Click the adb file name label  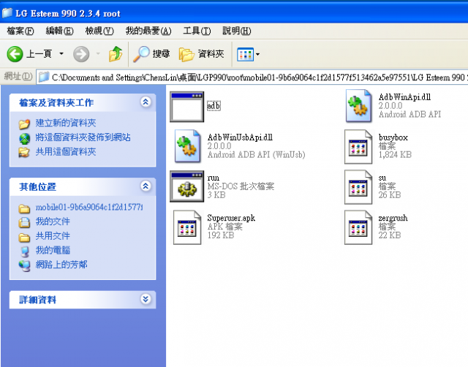pyautogui.click(x=214, y=105)
